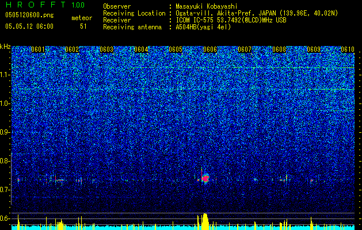Click the Receiving antenna label
This screenshot has height=230, width=362.
coord(132,27)
